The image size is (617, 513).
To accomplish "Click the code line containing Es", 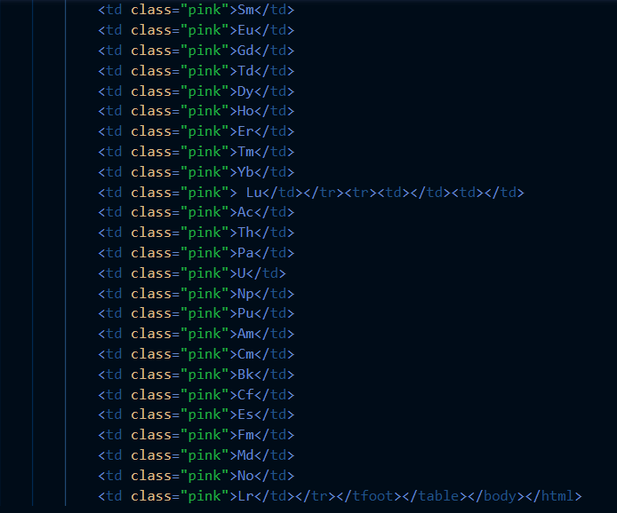I will 196,414.
